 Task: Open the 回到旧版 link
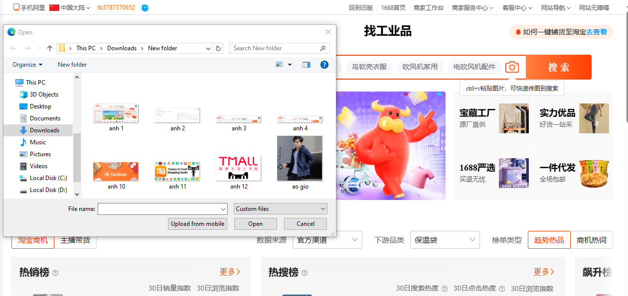click(361, 7)
